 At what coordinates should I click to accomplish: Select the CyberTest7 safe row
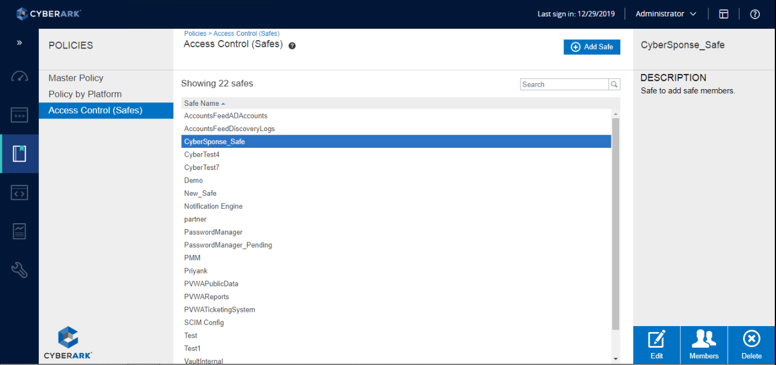396,168
